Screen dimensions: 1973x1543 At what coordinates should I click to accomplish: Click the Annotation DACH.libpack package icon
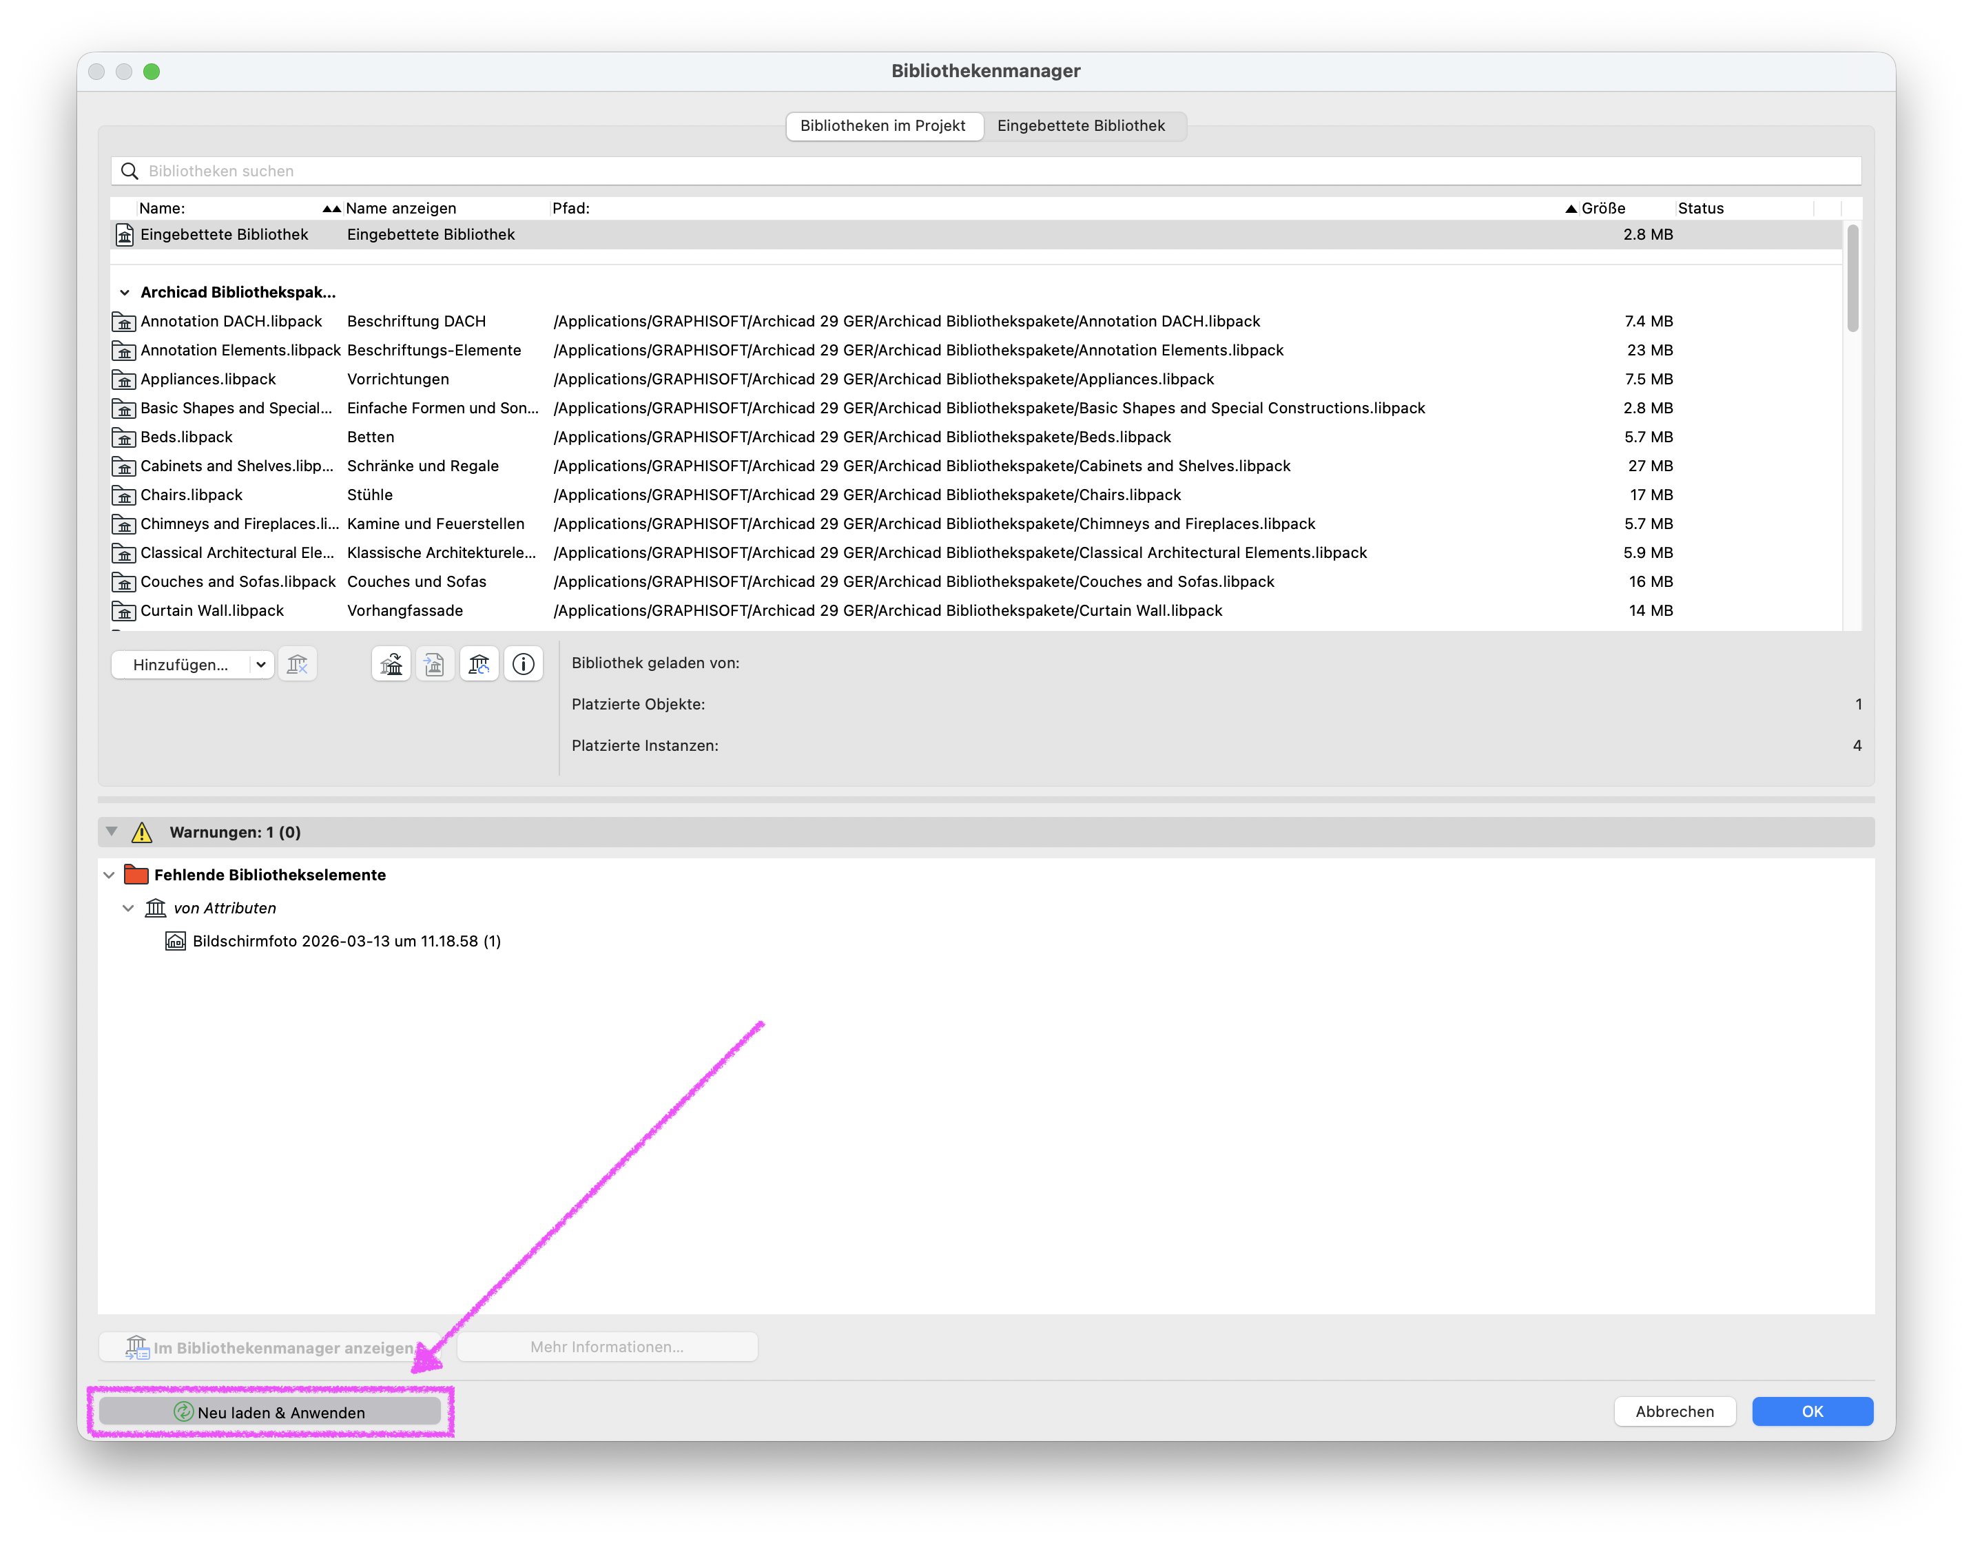124,322
